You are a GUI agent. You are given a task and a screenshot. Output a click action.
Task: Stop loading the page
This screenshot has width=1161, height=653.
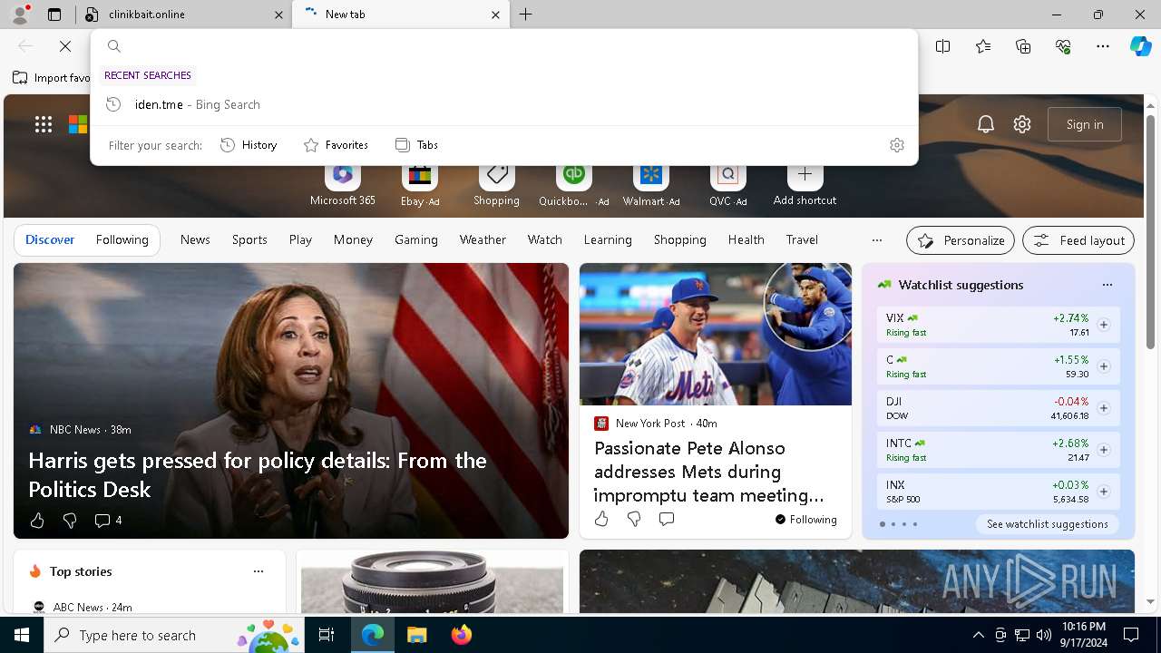pyautogui.click(x=65, y=45)
